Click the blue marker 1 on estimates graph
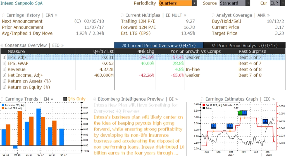286x157 pixels. click(x=230, y=126)
